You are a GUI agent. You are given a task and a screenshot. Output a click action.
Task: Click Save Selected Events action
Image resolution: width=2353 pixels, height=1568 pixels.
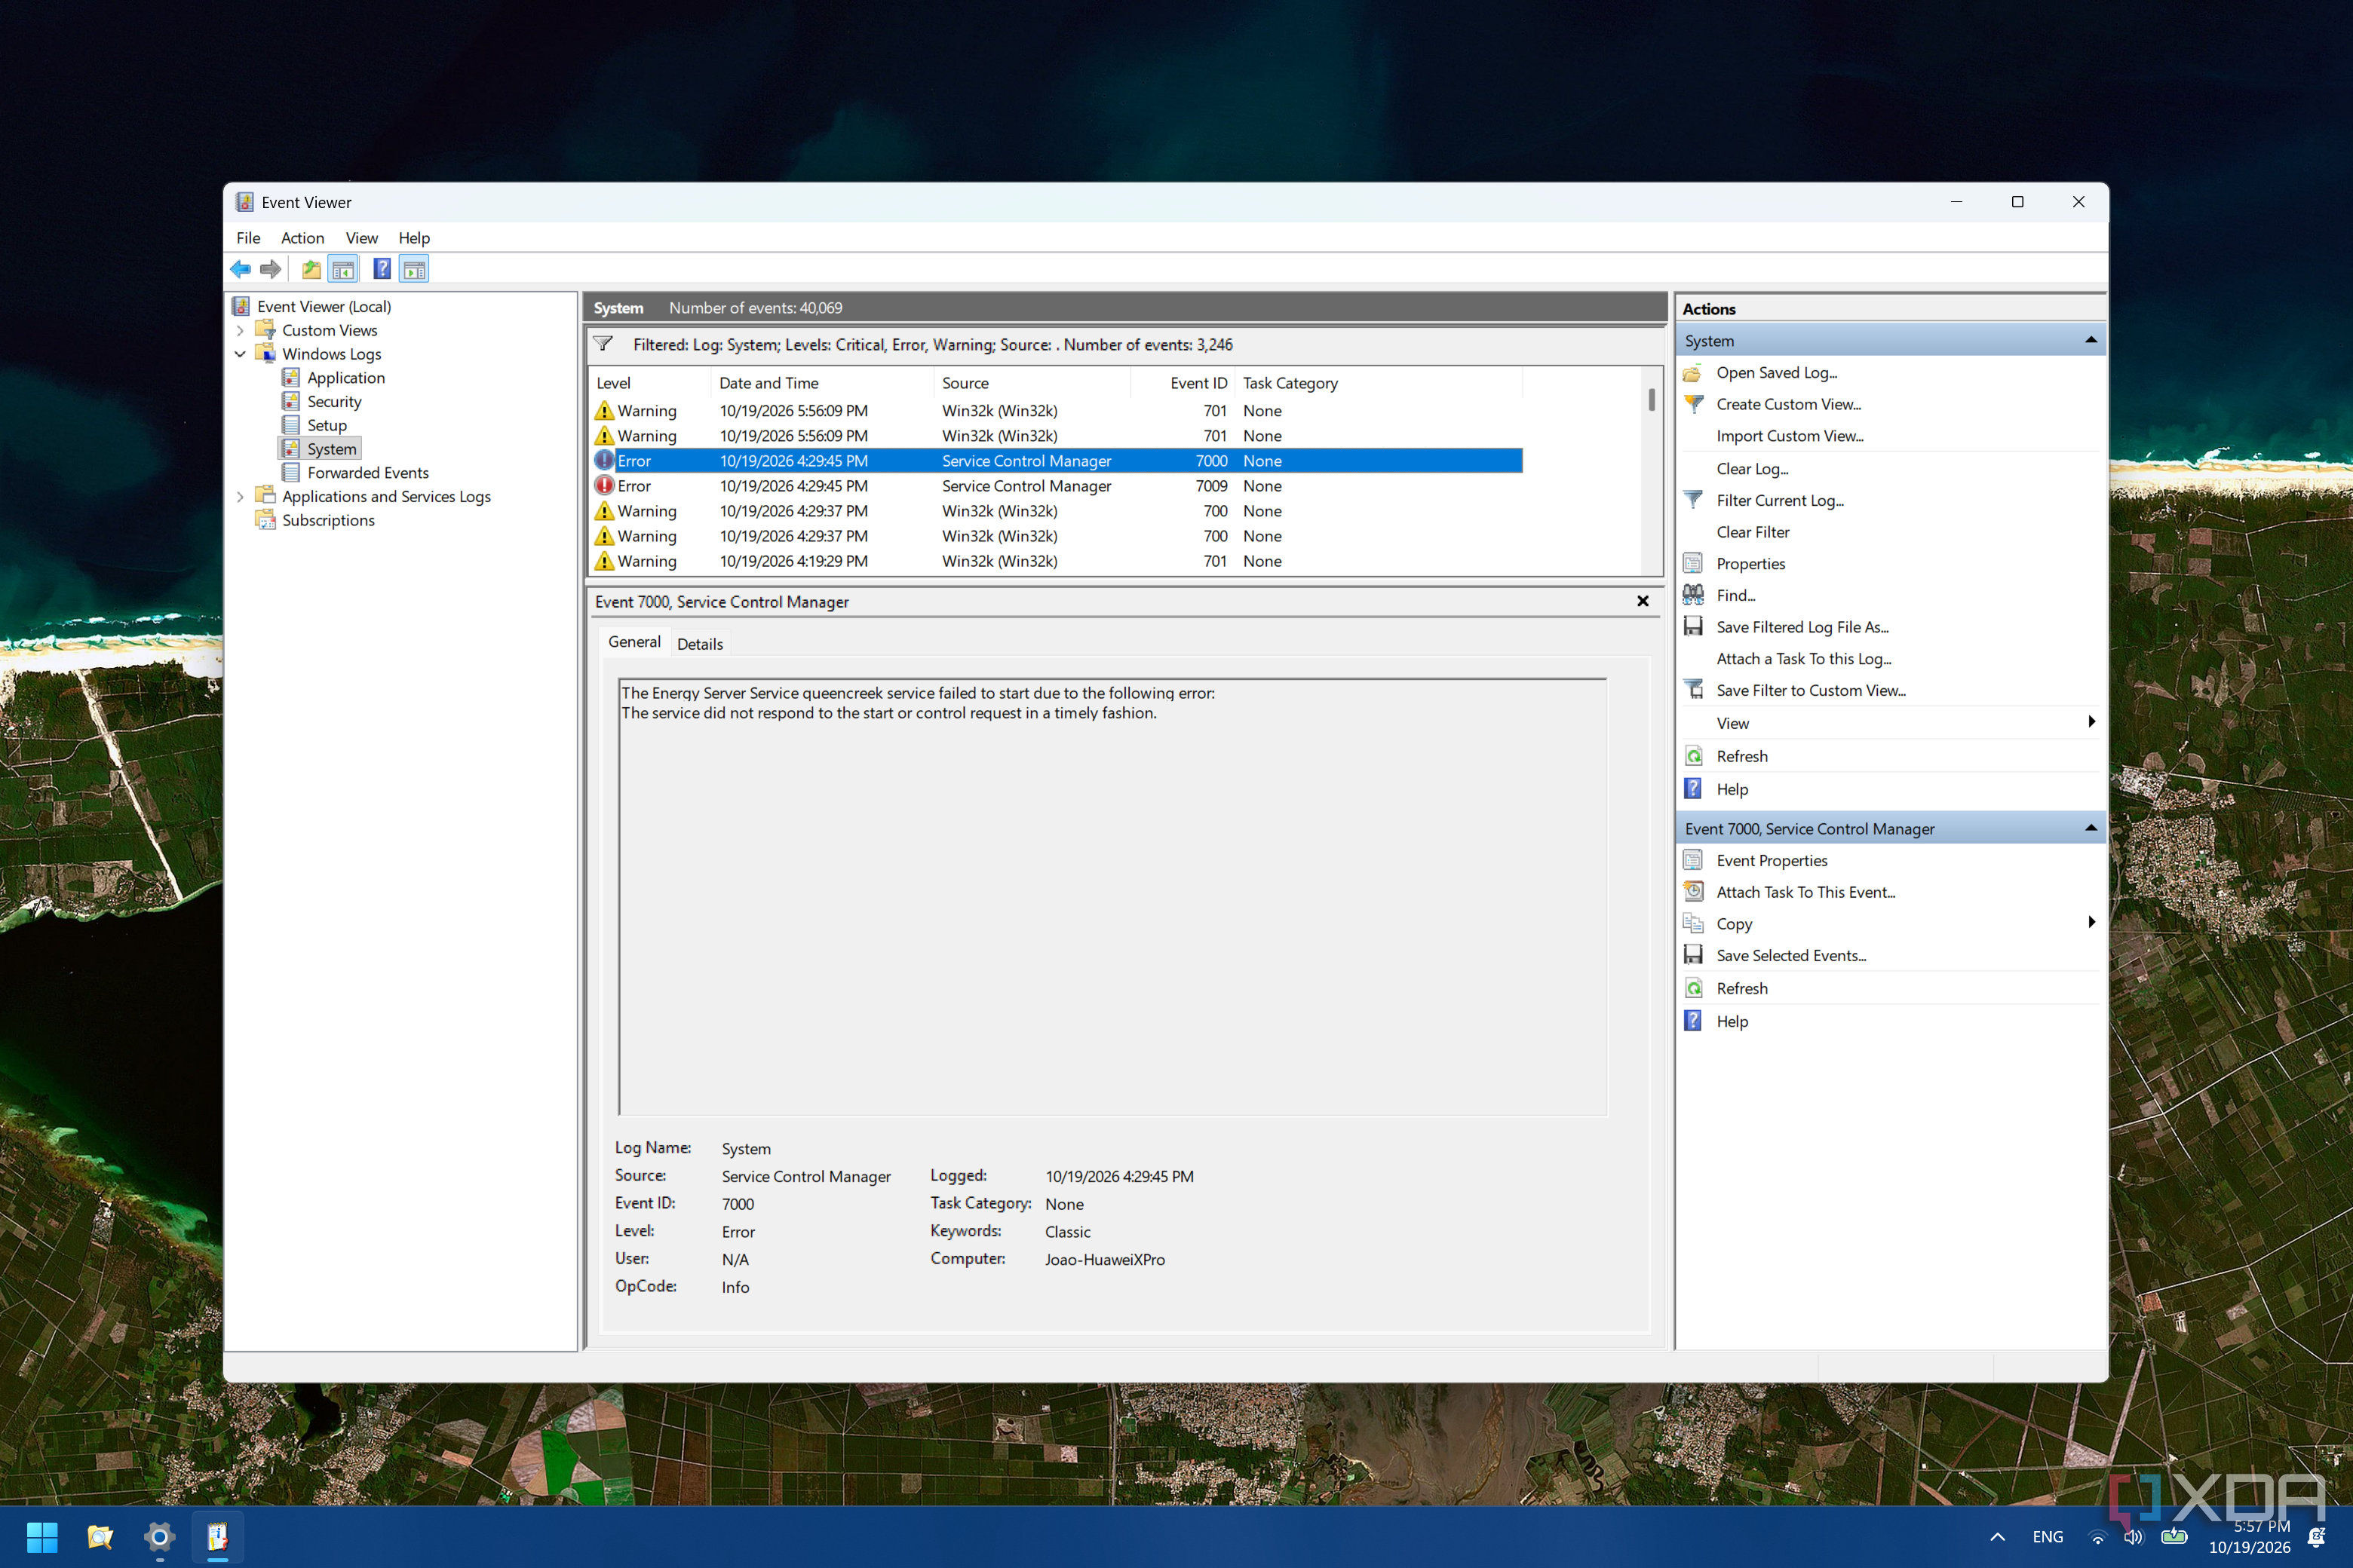point(1790,955)
